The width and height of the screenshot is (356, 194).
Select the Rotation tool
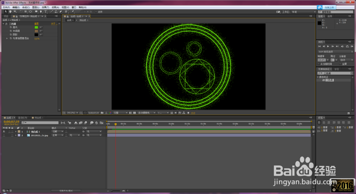coord(21,12)
